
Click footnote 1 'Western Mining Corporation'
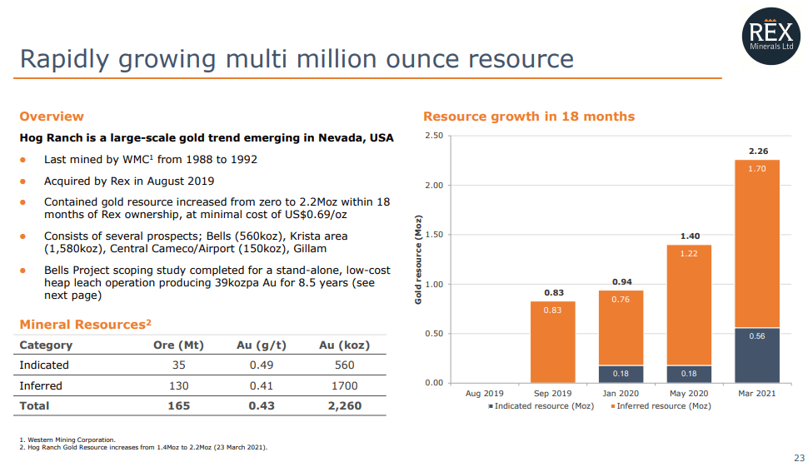point(67,440)
